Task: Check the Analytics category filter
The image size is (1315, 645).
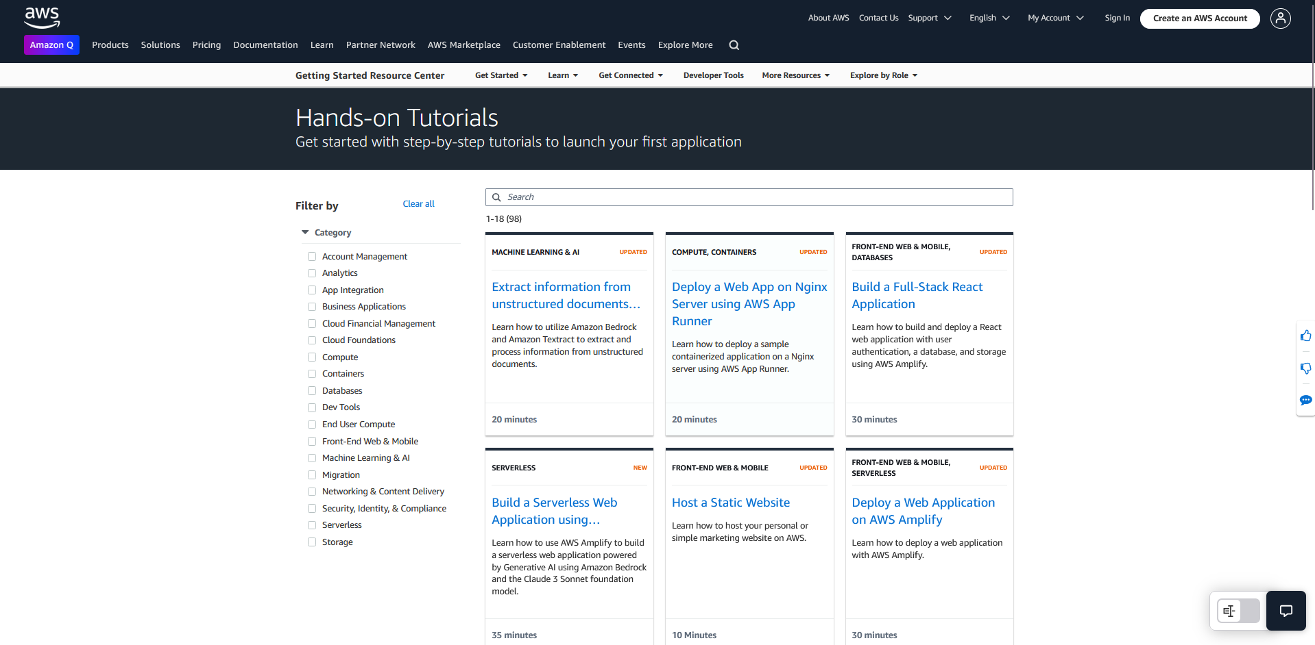Action: [x=312, y=273]
